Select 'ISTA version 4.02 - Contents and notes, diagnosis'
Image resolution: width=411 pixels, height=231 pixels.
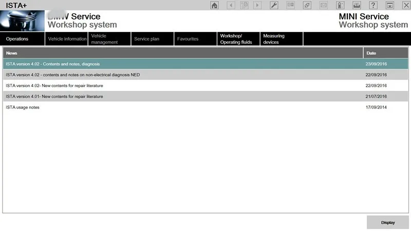click(206, 64)
